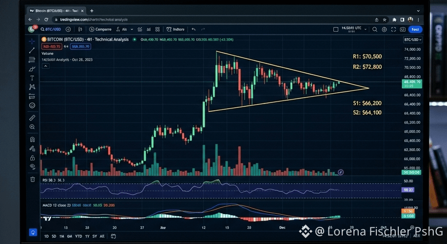Screen dimensions: 447x244
Task: Select the 5Y time range
Action: click(95, 236)
